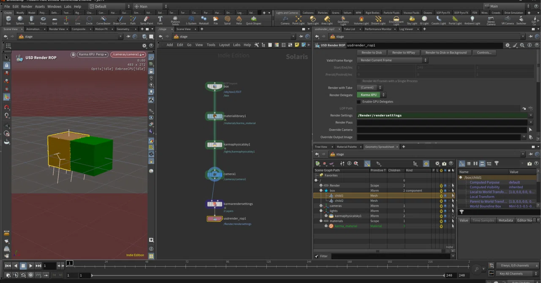Select the Sphere shelf tool

coord(20,20)
